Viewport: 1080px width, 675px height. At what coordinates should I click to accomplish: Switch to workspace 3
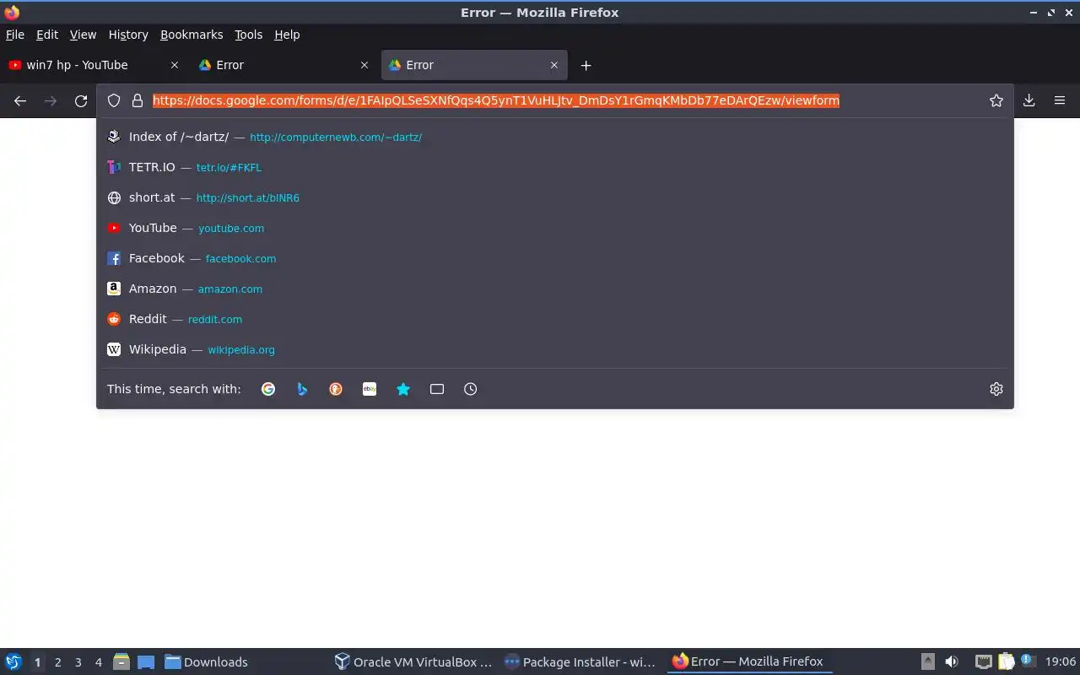(x=78, y=662)
